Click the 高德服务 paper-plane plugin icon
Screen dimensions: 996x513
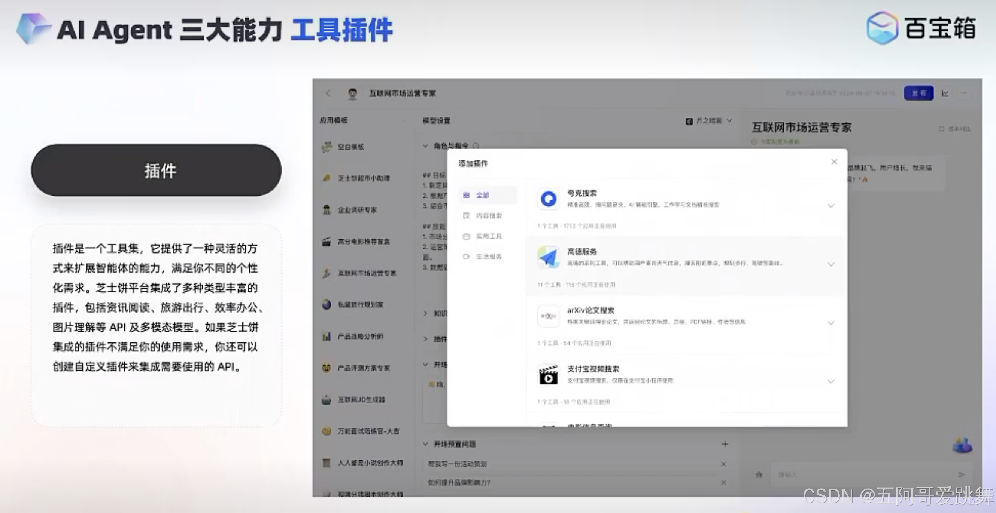tap(548, 257)
